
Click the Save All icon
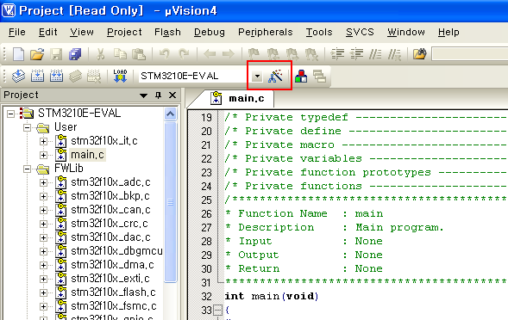pyautogui.click(x=75, y=54)
